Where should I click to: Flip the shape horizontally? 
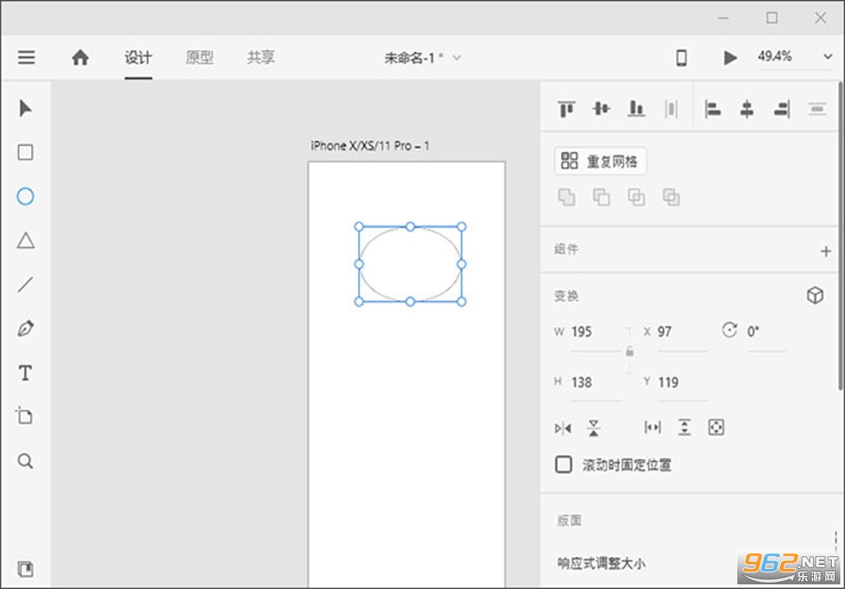point(563,429)
